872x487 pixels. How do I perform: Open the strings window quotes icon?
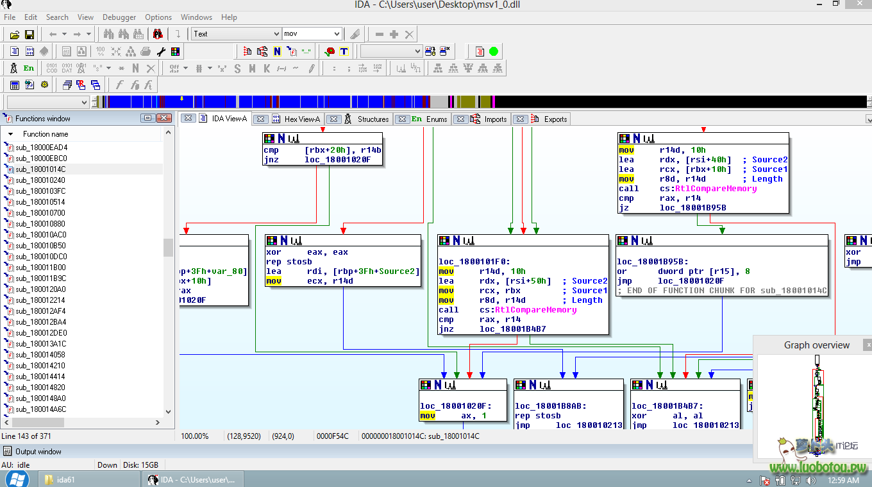point(306,51)
